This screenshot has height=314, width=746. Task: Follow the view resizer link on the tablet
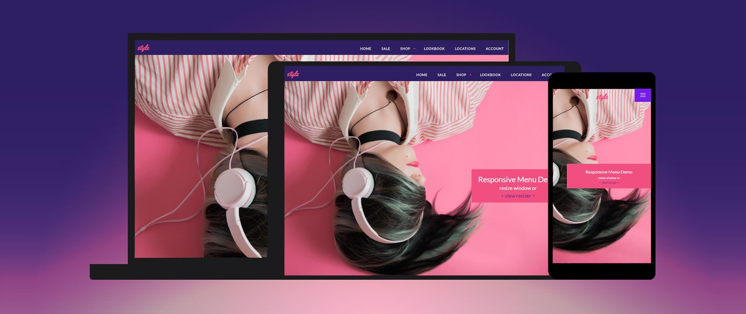click(x=518, y=196)
